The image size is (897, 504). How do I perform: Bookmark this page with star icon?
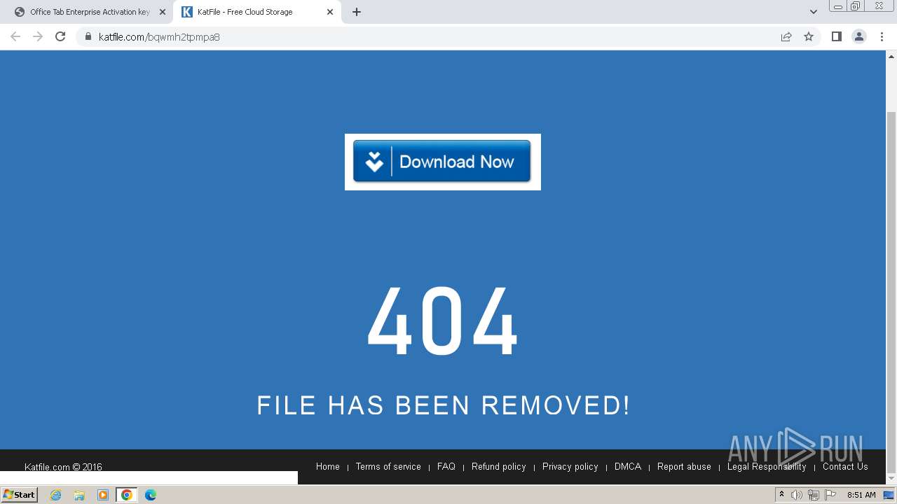point(809,36)
